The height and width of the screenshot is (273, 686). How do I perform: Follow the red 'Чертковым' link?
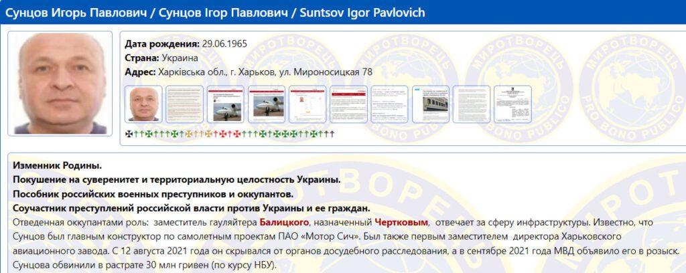401,223
